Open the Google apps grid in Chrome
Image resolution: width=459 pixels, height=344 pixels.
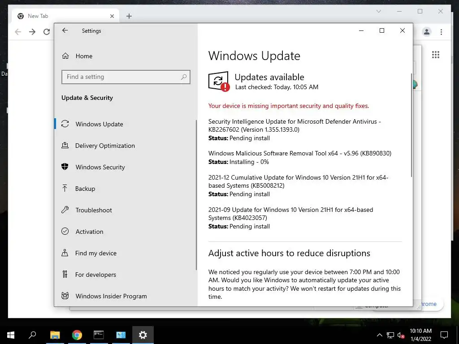point(436,55)
